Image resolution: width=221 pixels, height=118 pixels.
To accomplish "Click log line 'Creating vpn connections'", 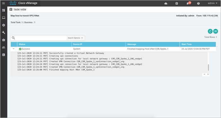I will coord(47,56).
